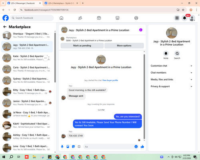The width and height of the screenshot is (200, 160).
Task: Expand the Privacy & support section
Action: click(172, 86)
